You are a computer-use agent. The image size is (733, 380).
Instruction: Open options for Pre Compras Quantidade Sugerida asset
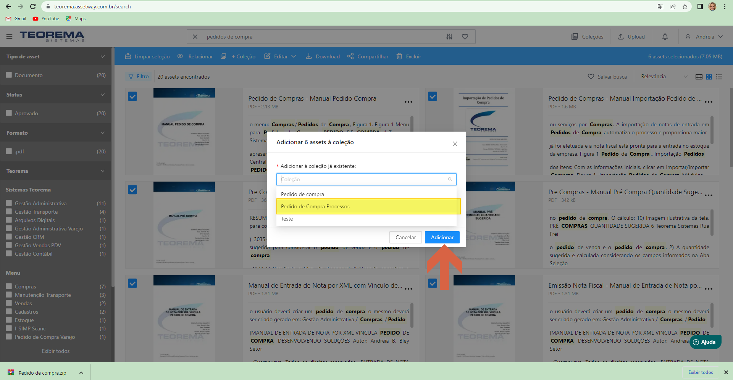pyautogui.click(x=709, y=195)
